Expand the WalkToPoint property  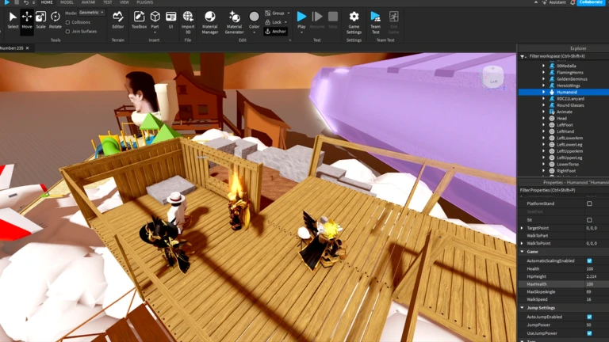point(522,243)
